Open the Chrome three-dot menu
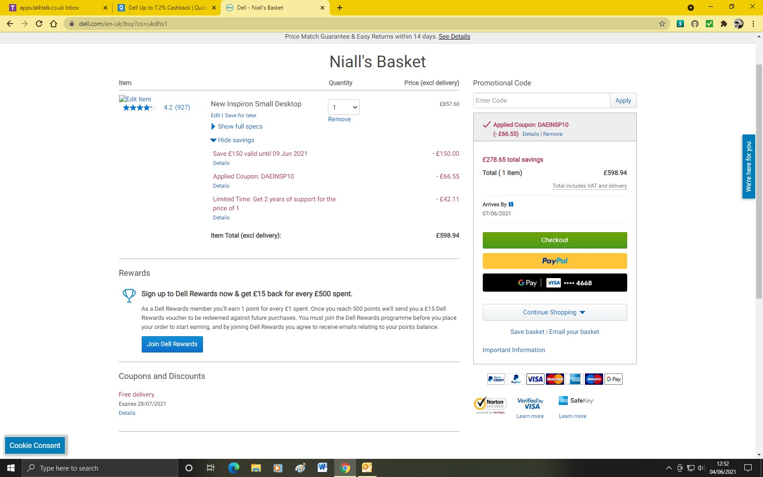Image resolution: width=763 pixels, height=477 pixels. point(753,24)
